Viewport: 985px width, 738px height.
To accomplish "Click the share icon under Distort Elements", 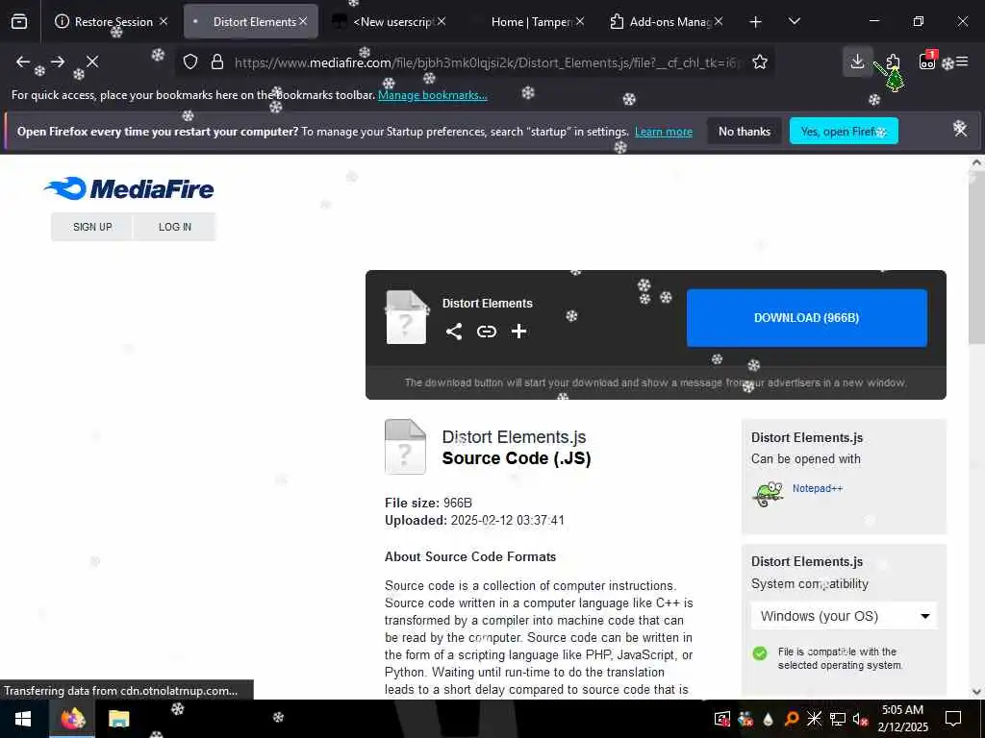I will 454,332.
